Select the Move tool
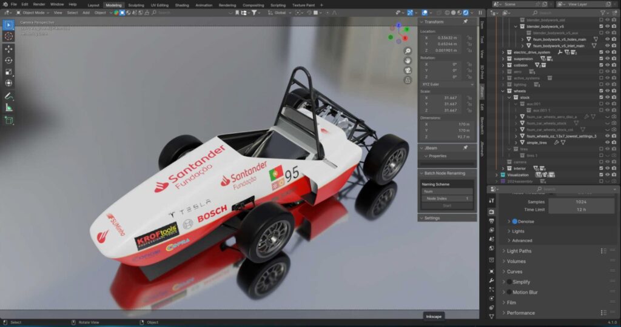 8,49
